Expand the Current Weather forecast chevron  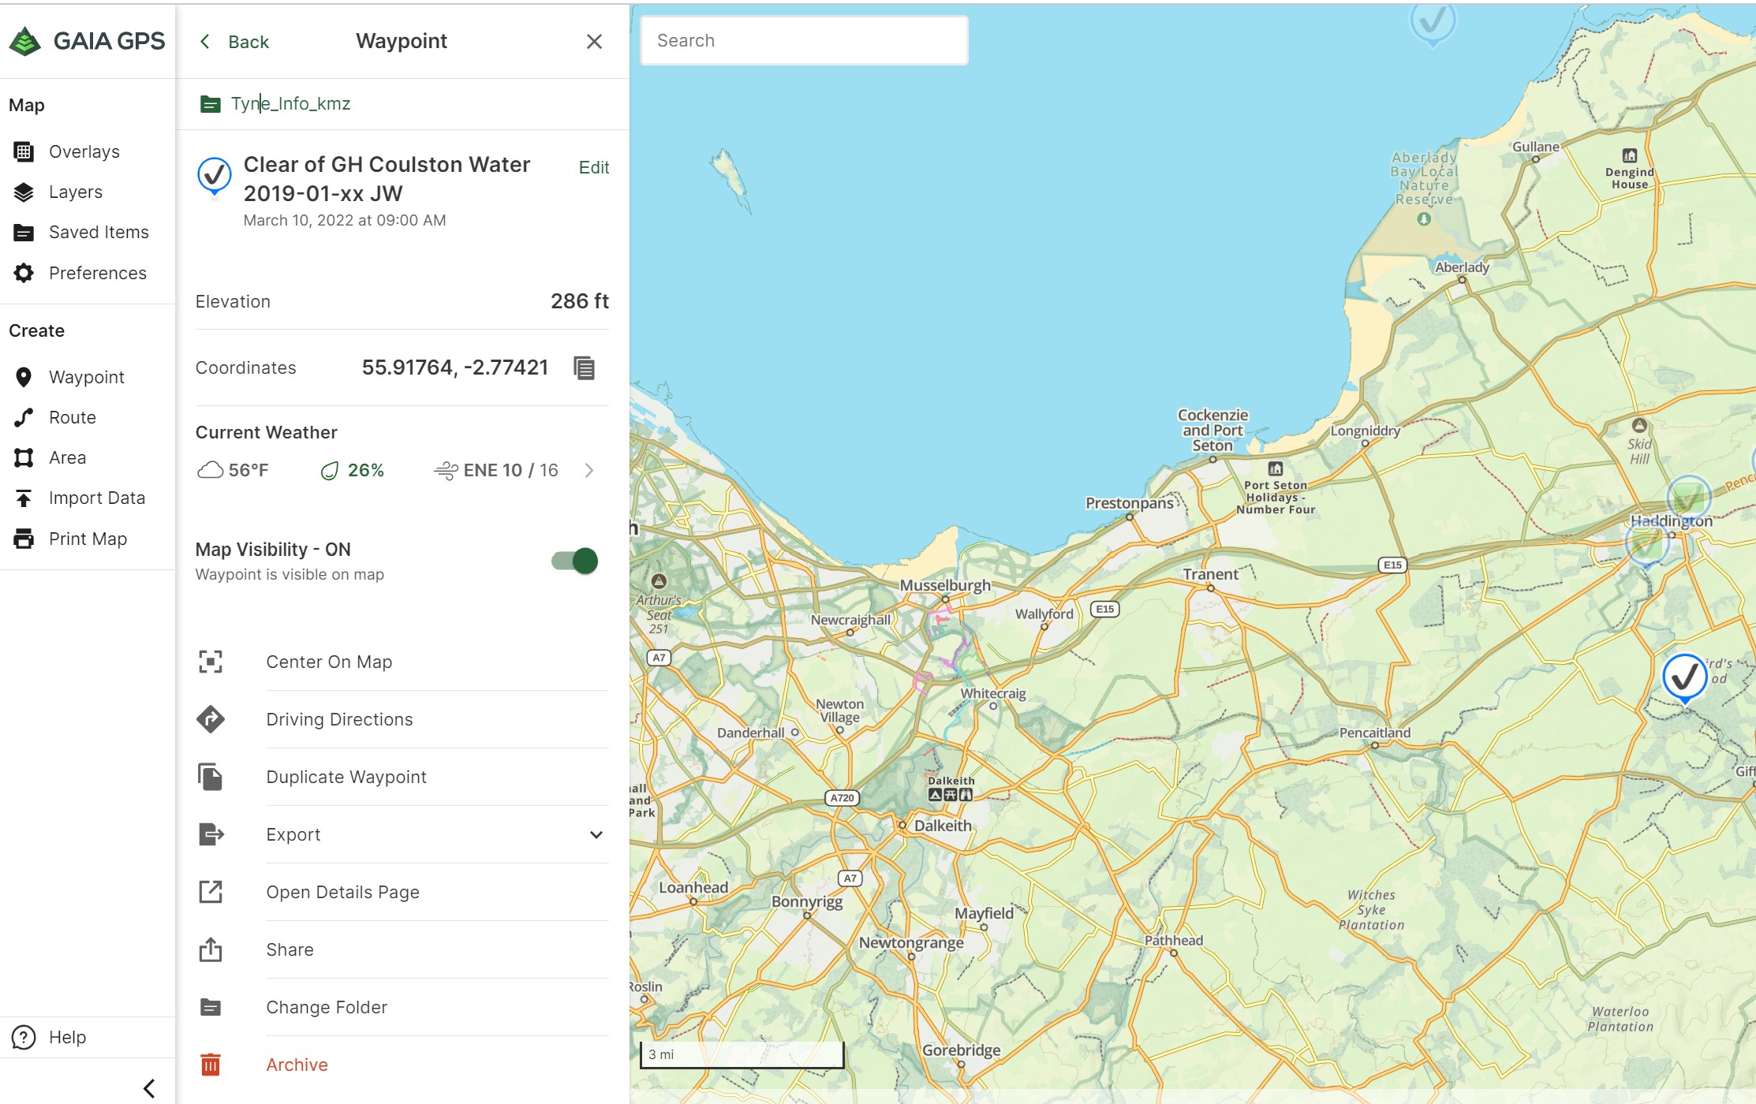click(589, 471)
